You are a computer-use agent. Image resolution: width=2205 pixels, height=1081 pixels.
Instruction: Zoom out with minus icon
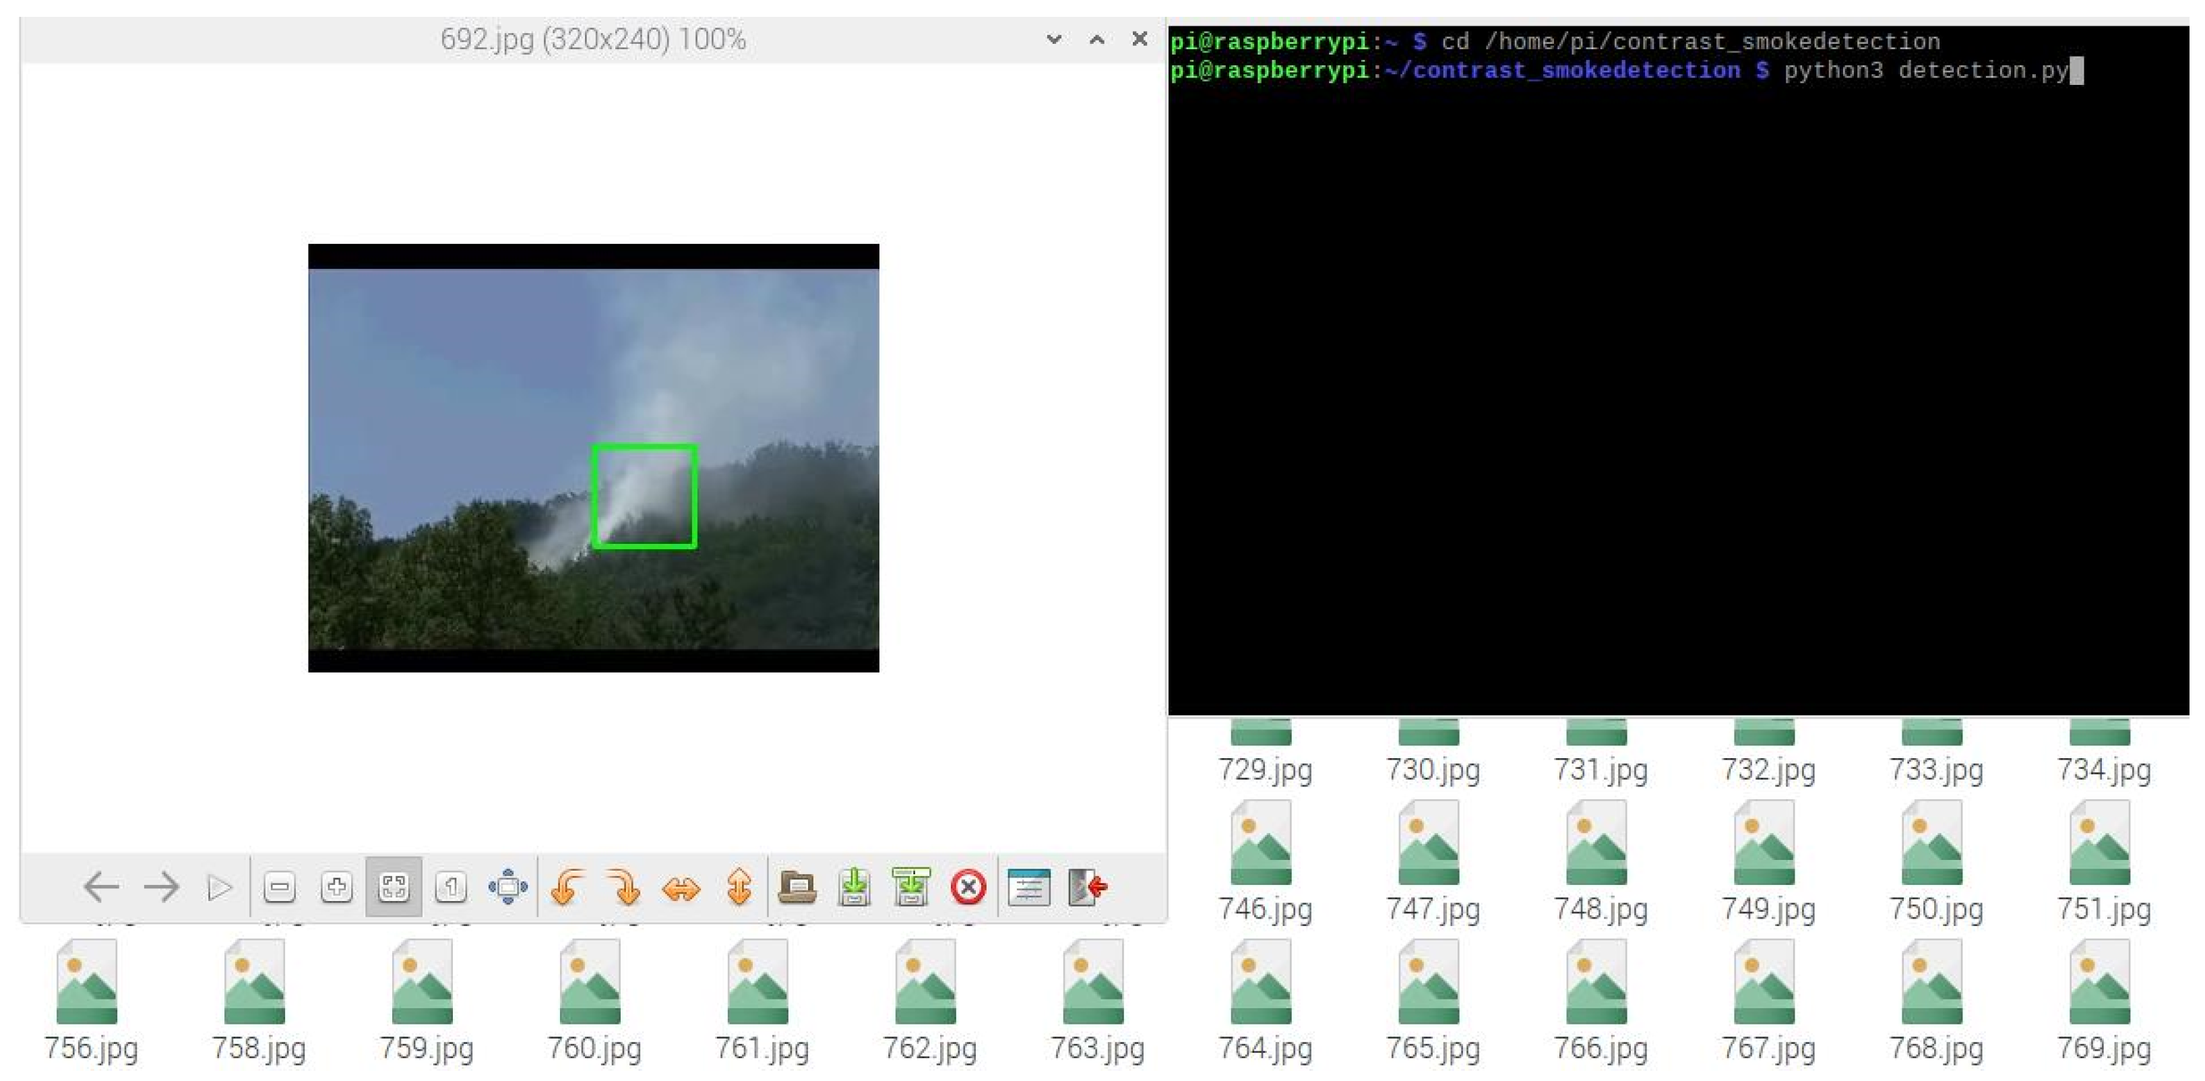click(x=279, y=887)
